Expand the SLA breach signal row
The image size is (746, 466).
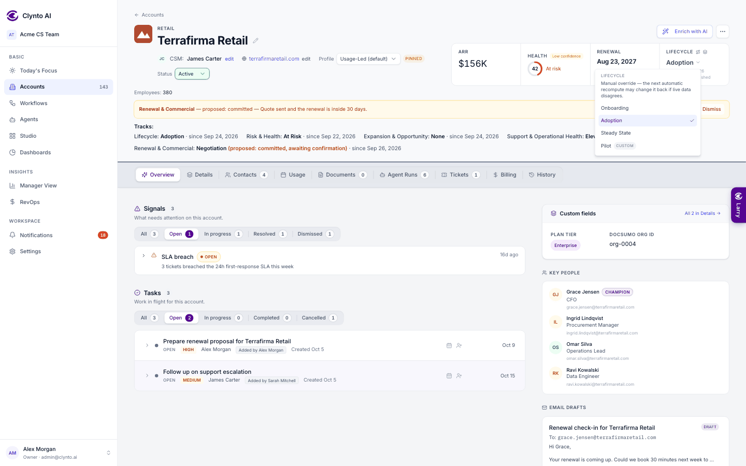(144, 256)
